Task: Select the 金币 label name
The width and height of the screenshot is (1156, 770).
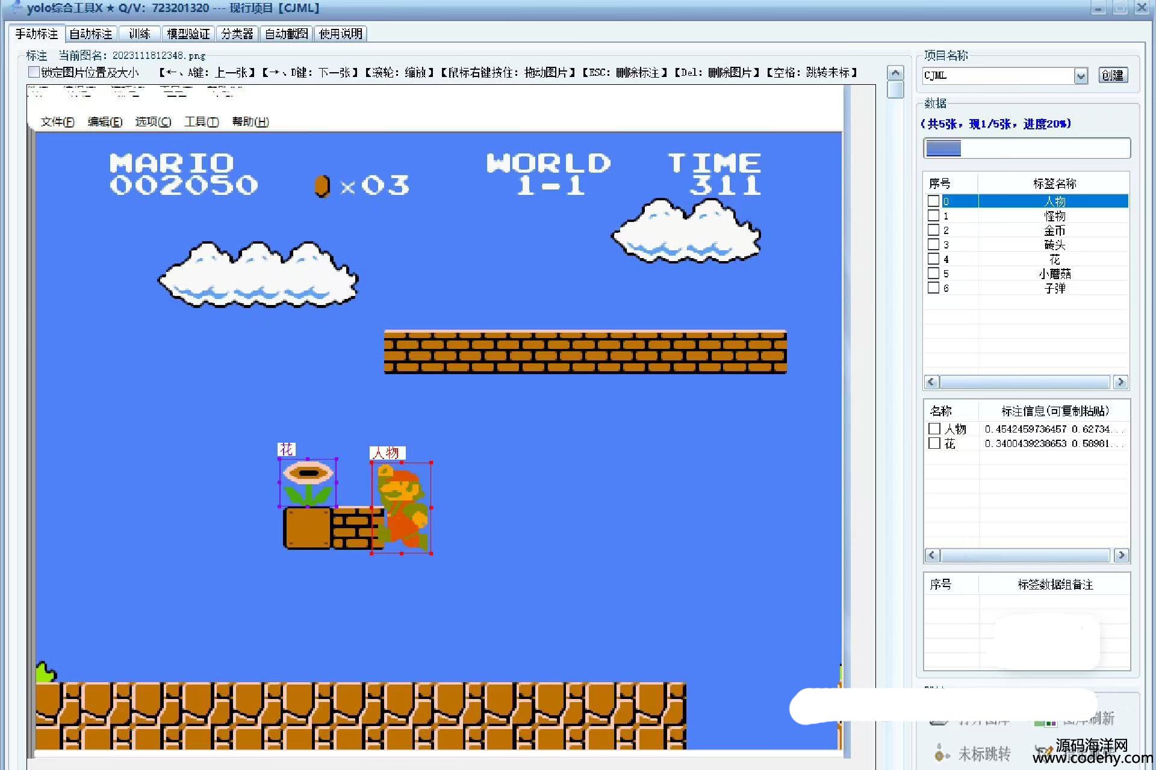Action: [1054, 230]
